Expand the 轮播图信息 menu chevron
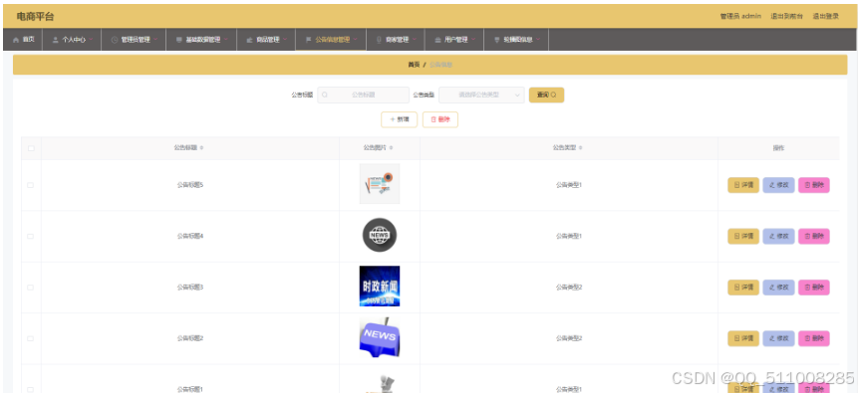 [x=538, y=40]
